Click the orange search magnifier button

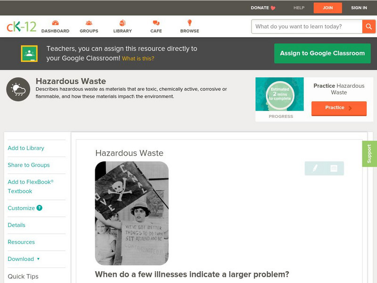tap(369, 26)
